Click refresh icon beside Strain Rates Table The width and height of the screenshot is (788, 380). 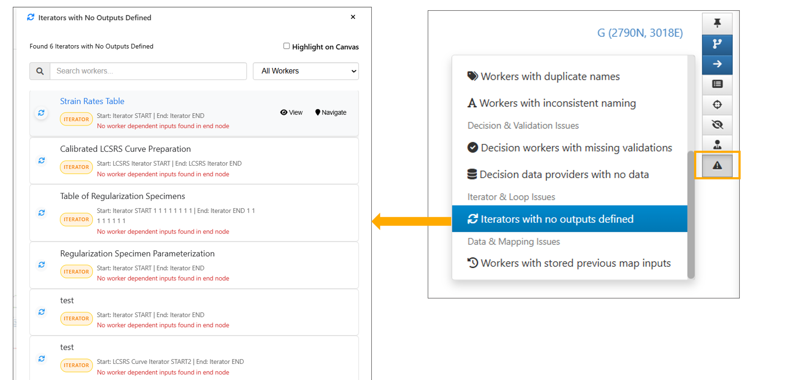pos(41,113)
